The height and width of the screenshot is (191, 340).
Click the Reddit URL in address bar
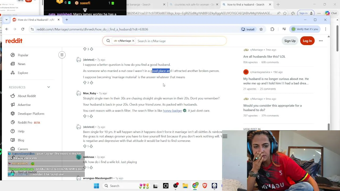[92, 29]
